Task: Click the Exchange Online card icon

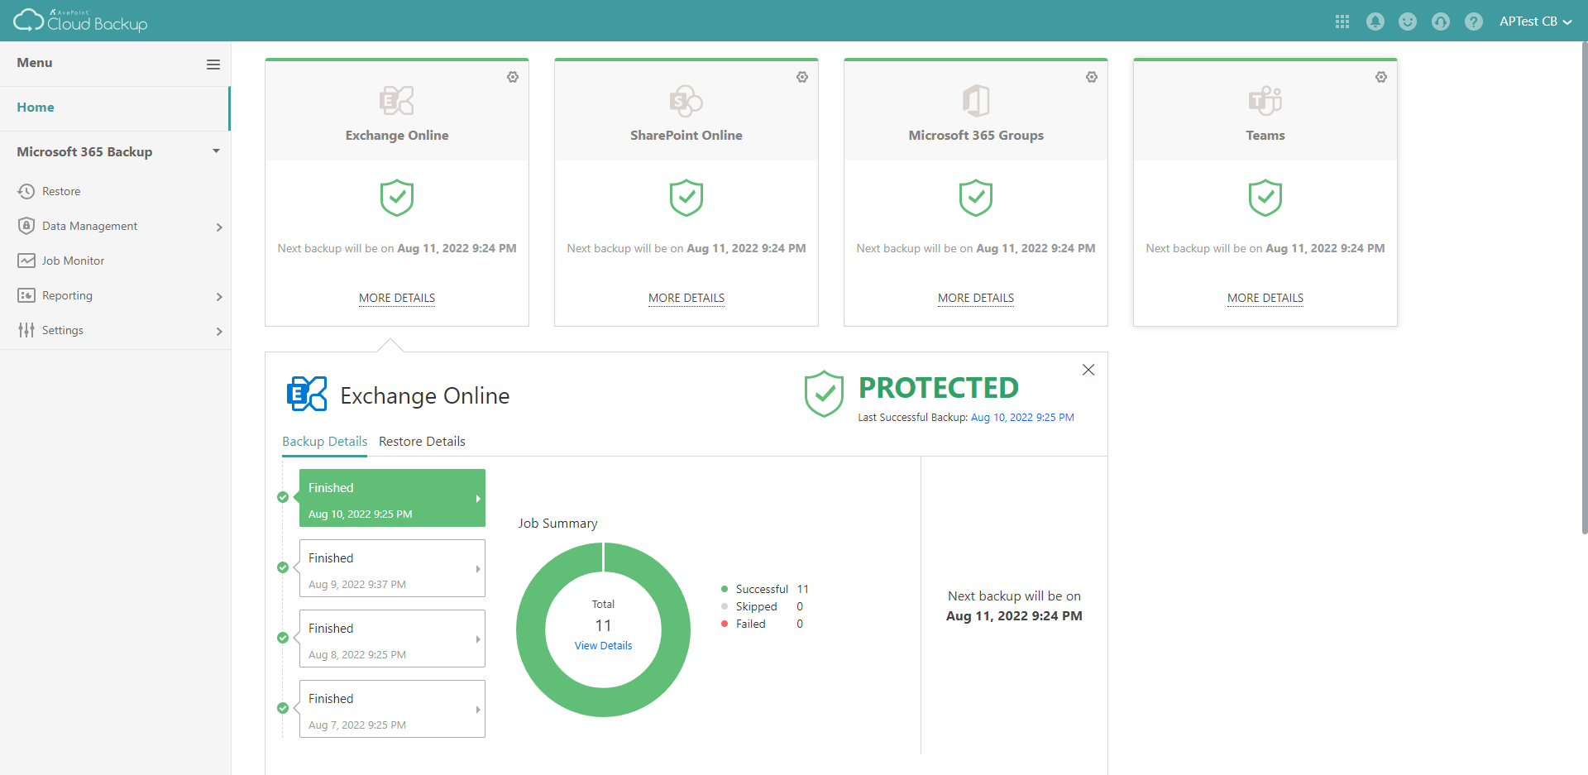Action: point(397,101)
